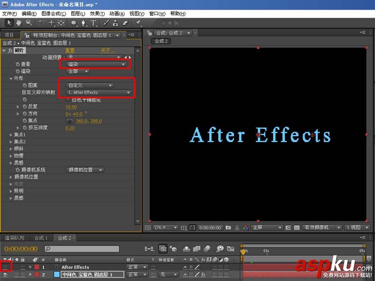Click the always preview this view icon
This screenshot has width=375, height=281.
pyautogui.click(x=148, y=228)
